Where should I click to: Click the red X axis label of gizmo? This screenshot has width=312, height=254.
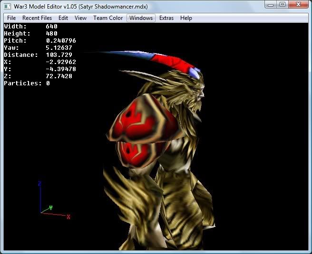(x=68, y=217)
